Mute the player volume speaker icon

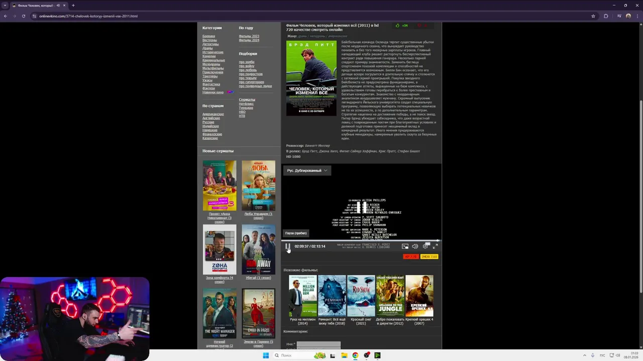[415, 246]
